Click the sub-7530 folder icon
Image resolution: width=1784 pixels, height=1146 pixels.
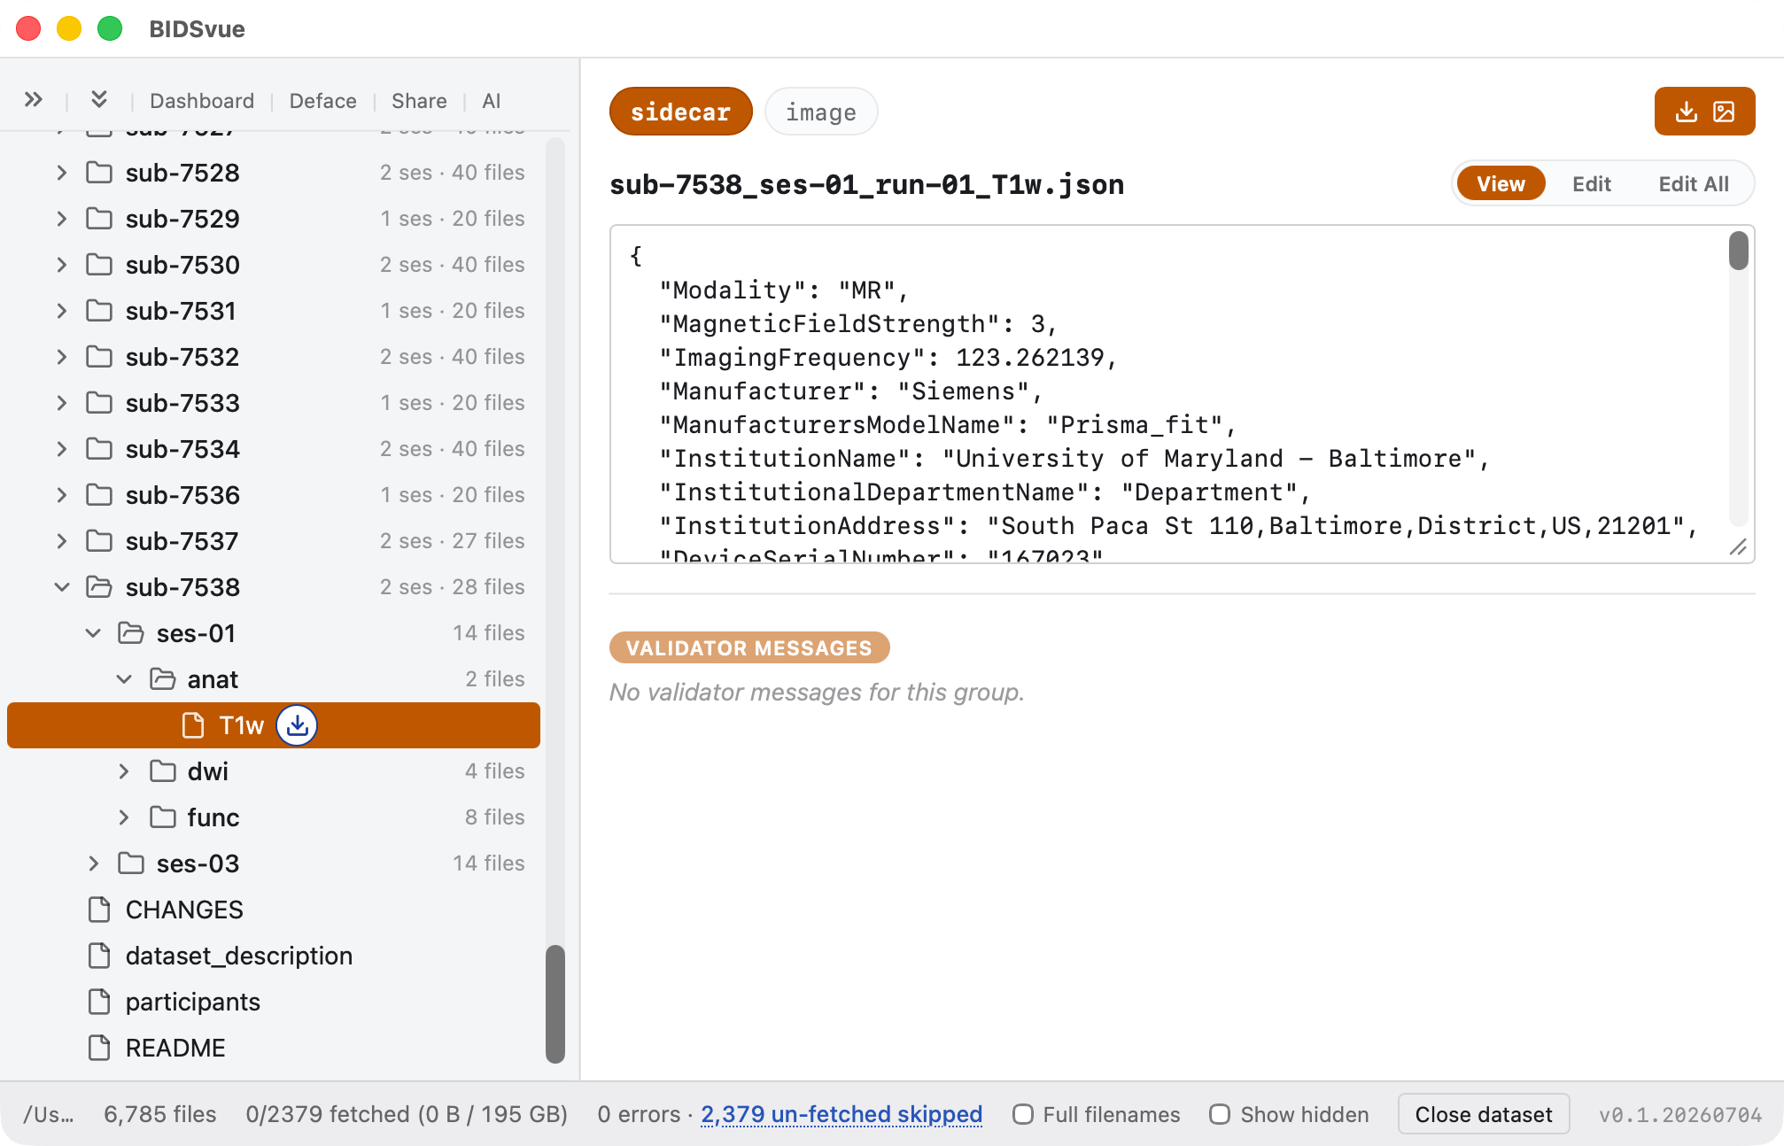coord(99,265)
